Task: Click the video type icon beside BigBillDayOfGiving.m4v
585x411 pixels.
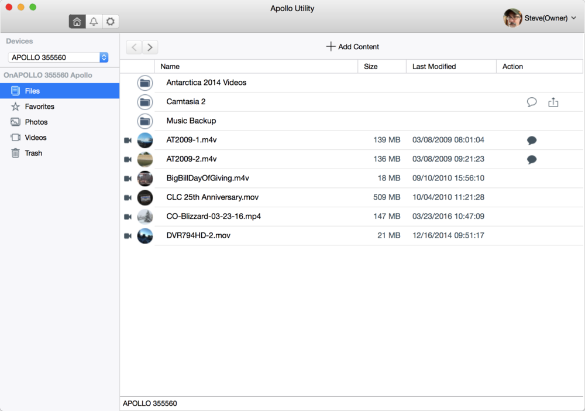Action: [x=128, y=179]
